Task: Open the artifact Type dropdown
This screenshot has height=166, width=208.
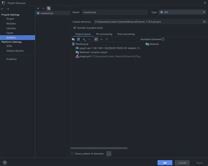Action: (x=183, y=12)
